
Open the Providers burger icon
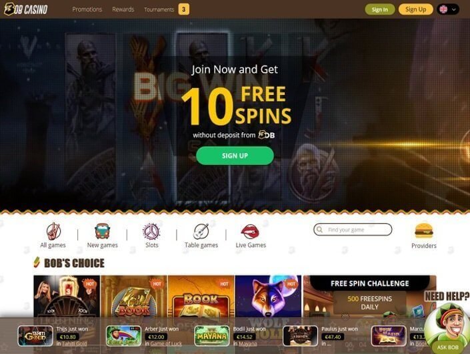tap(424, 230)
